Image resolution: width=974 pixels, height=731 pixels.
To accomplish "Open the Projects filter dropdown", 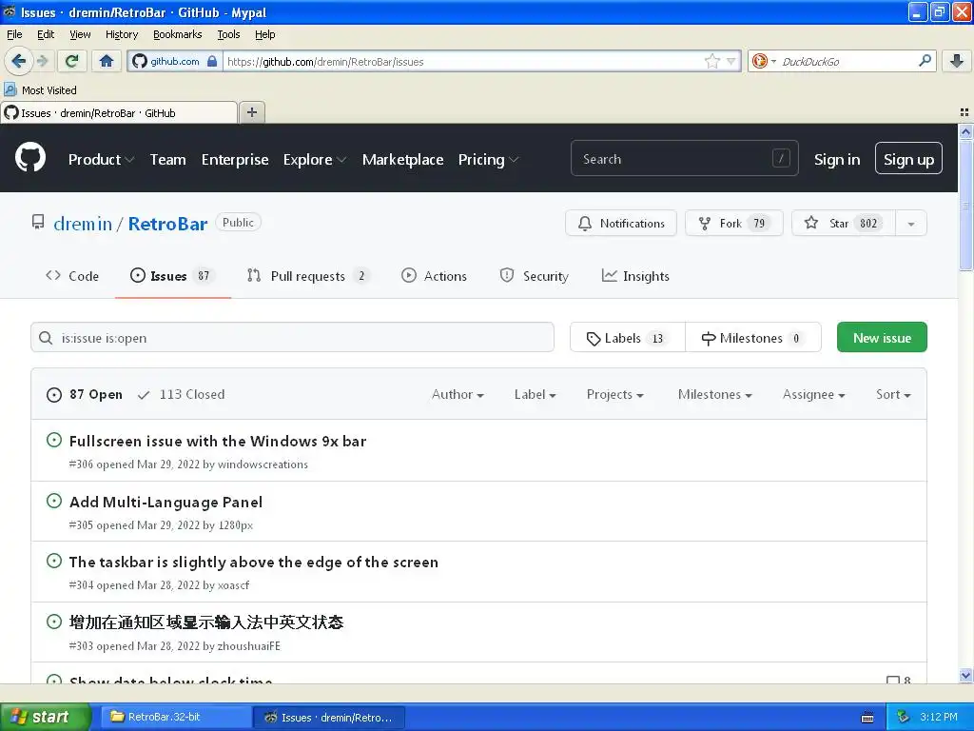I will click(615, 395).
